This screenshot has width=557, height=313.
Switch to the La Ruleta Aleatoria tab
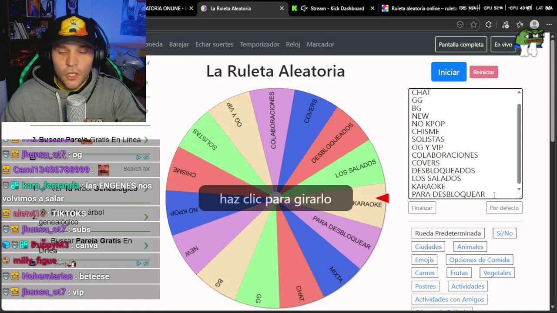click(x=242, y=8)
